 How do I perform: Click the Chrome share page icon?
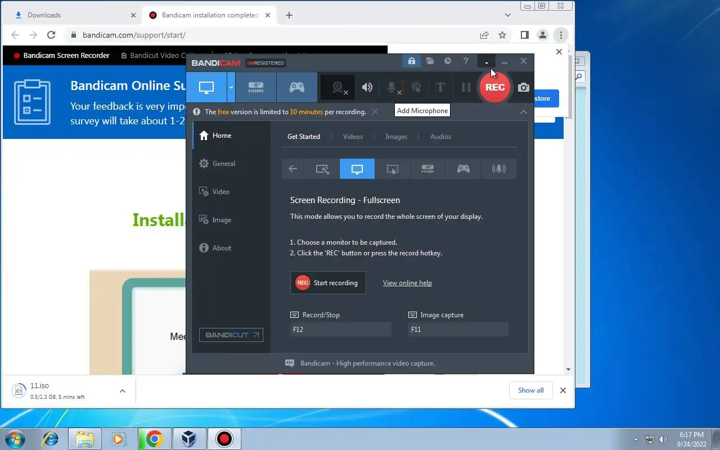484,35
